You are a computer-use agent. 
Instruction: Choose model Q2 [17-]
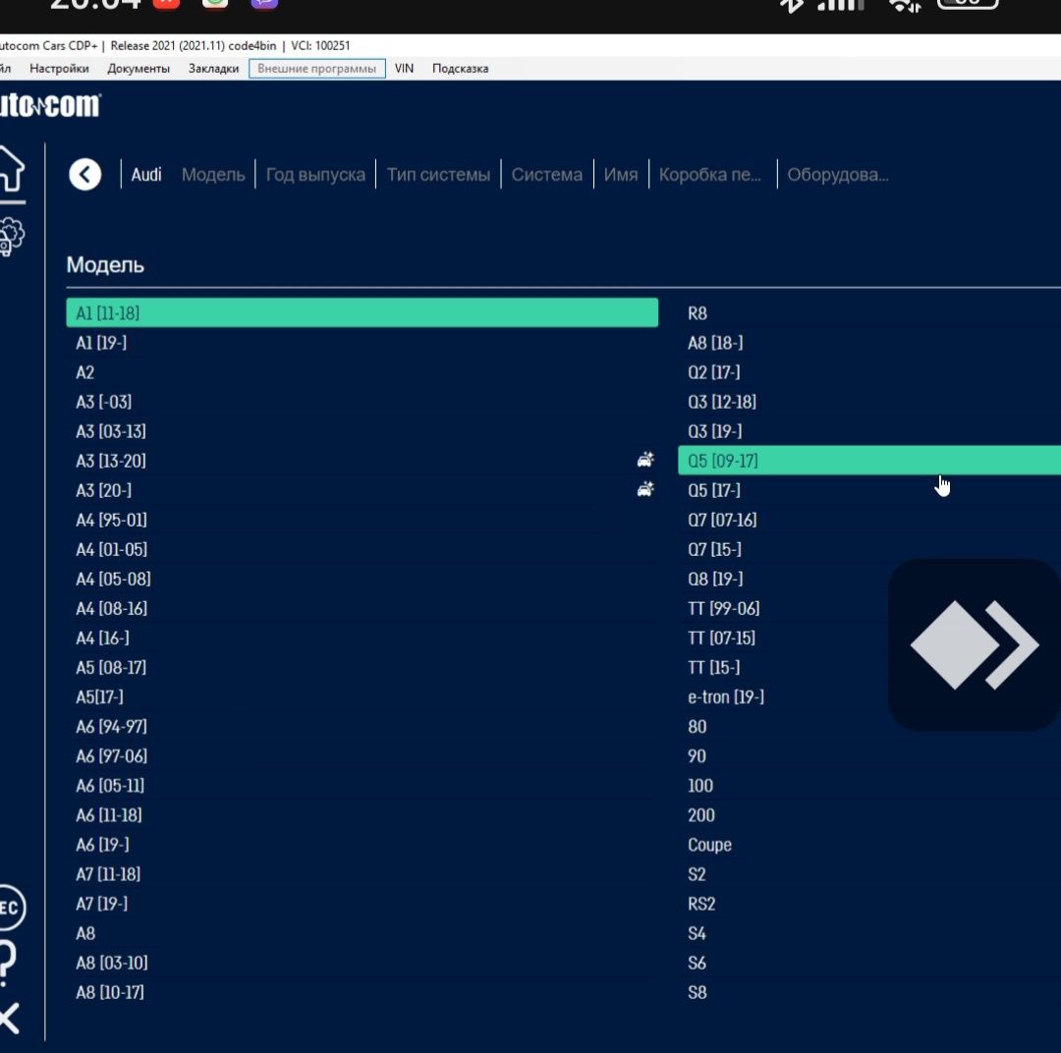(869, 372)
